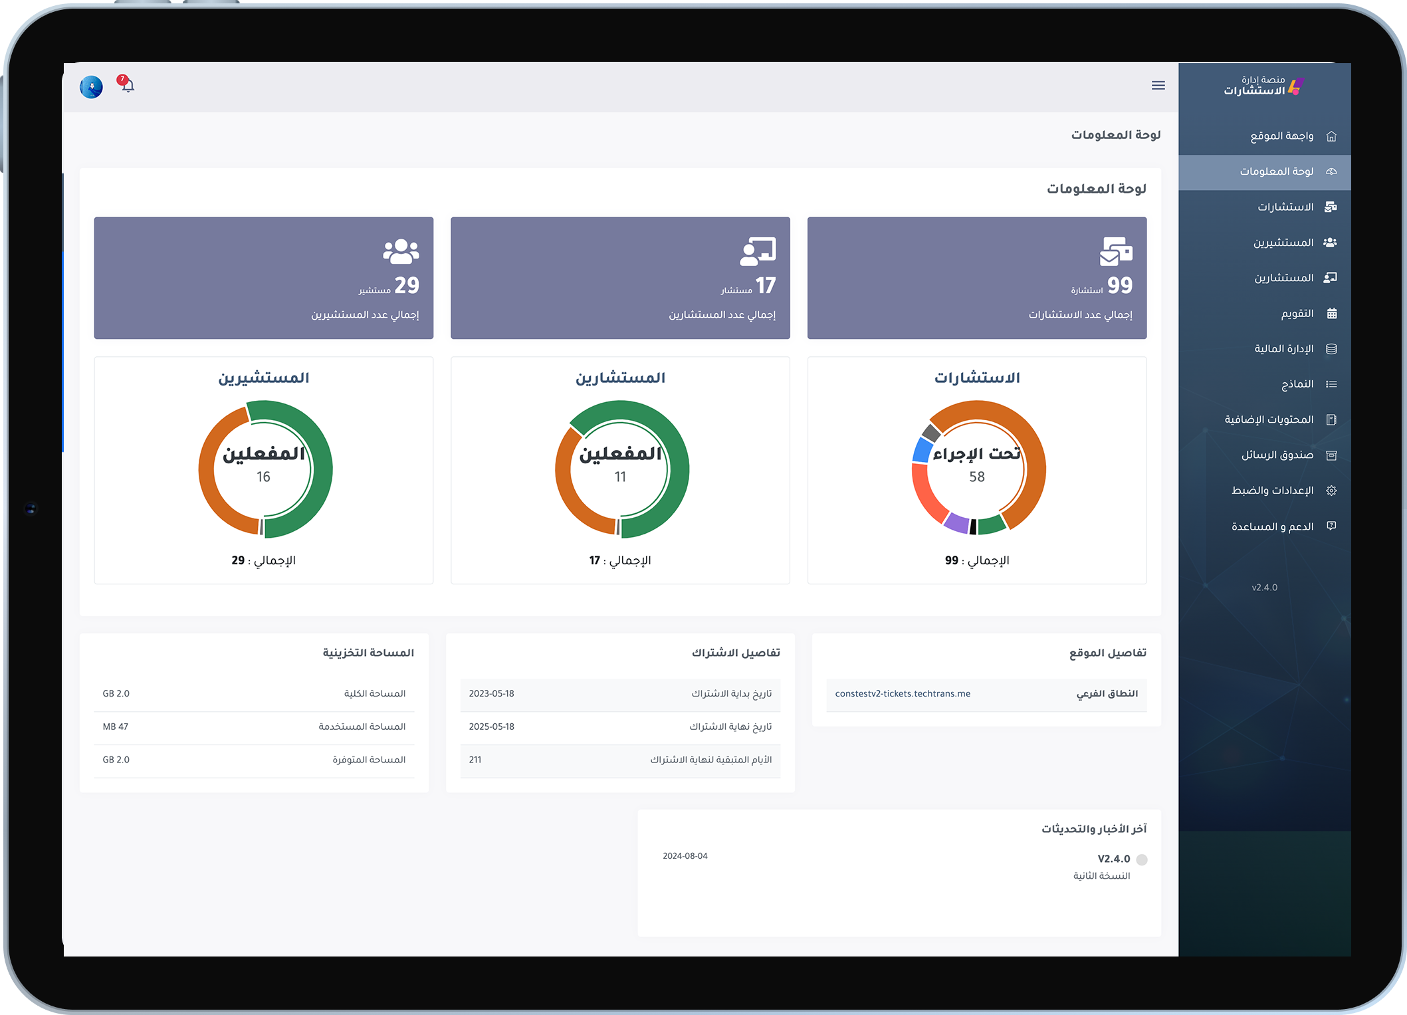Select the V2.4.0 news timeline marker
This screenshot has height=1015, width=1407.
click(x=1142, y=859)
